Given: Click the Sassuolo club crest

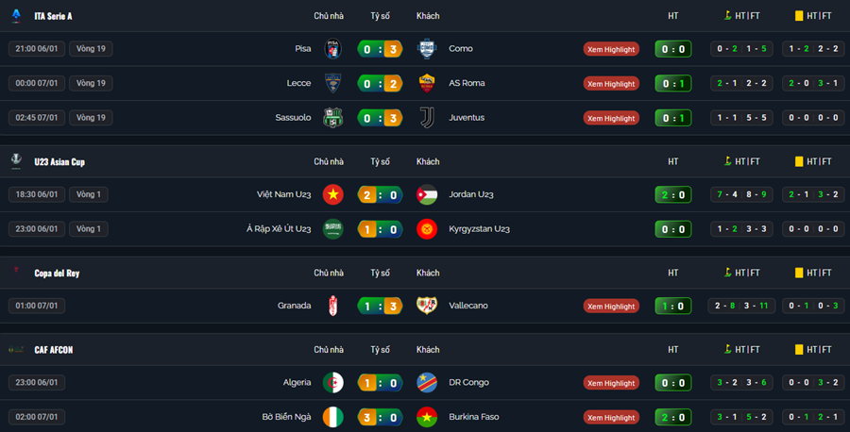Looking at the screenshot, I should click(x=332, y=118).
